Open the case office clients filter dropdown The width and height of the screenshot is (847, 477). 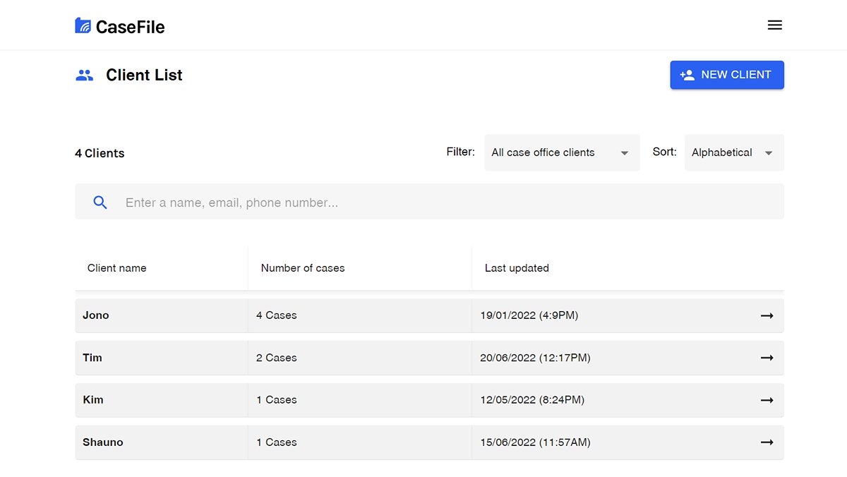[561, 152]
